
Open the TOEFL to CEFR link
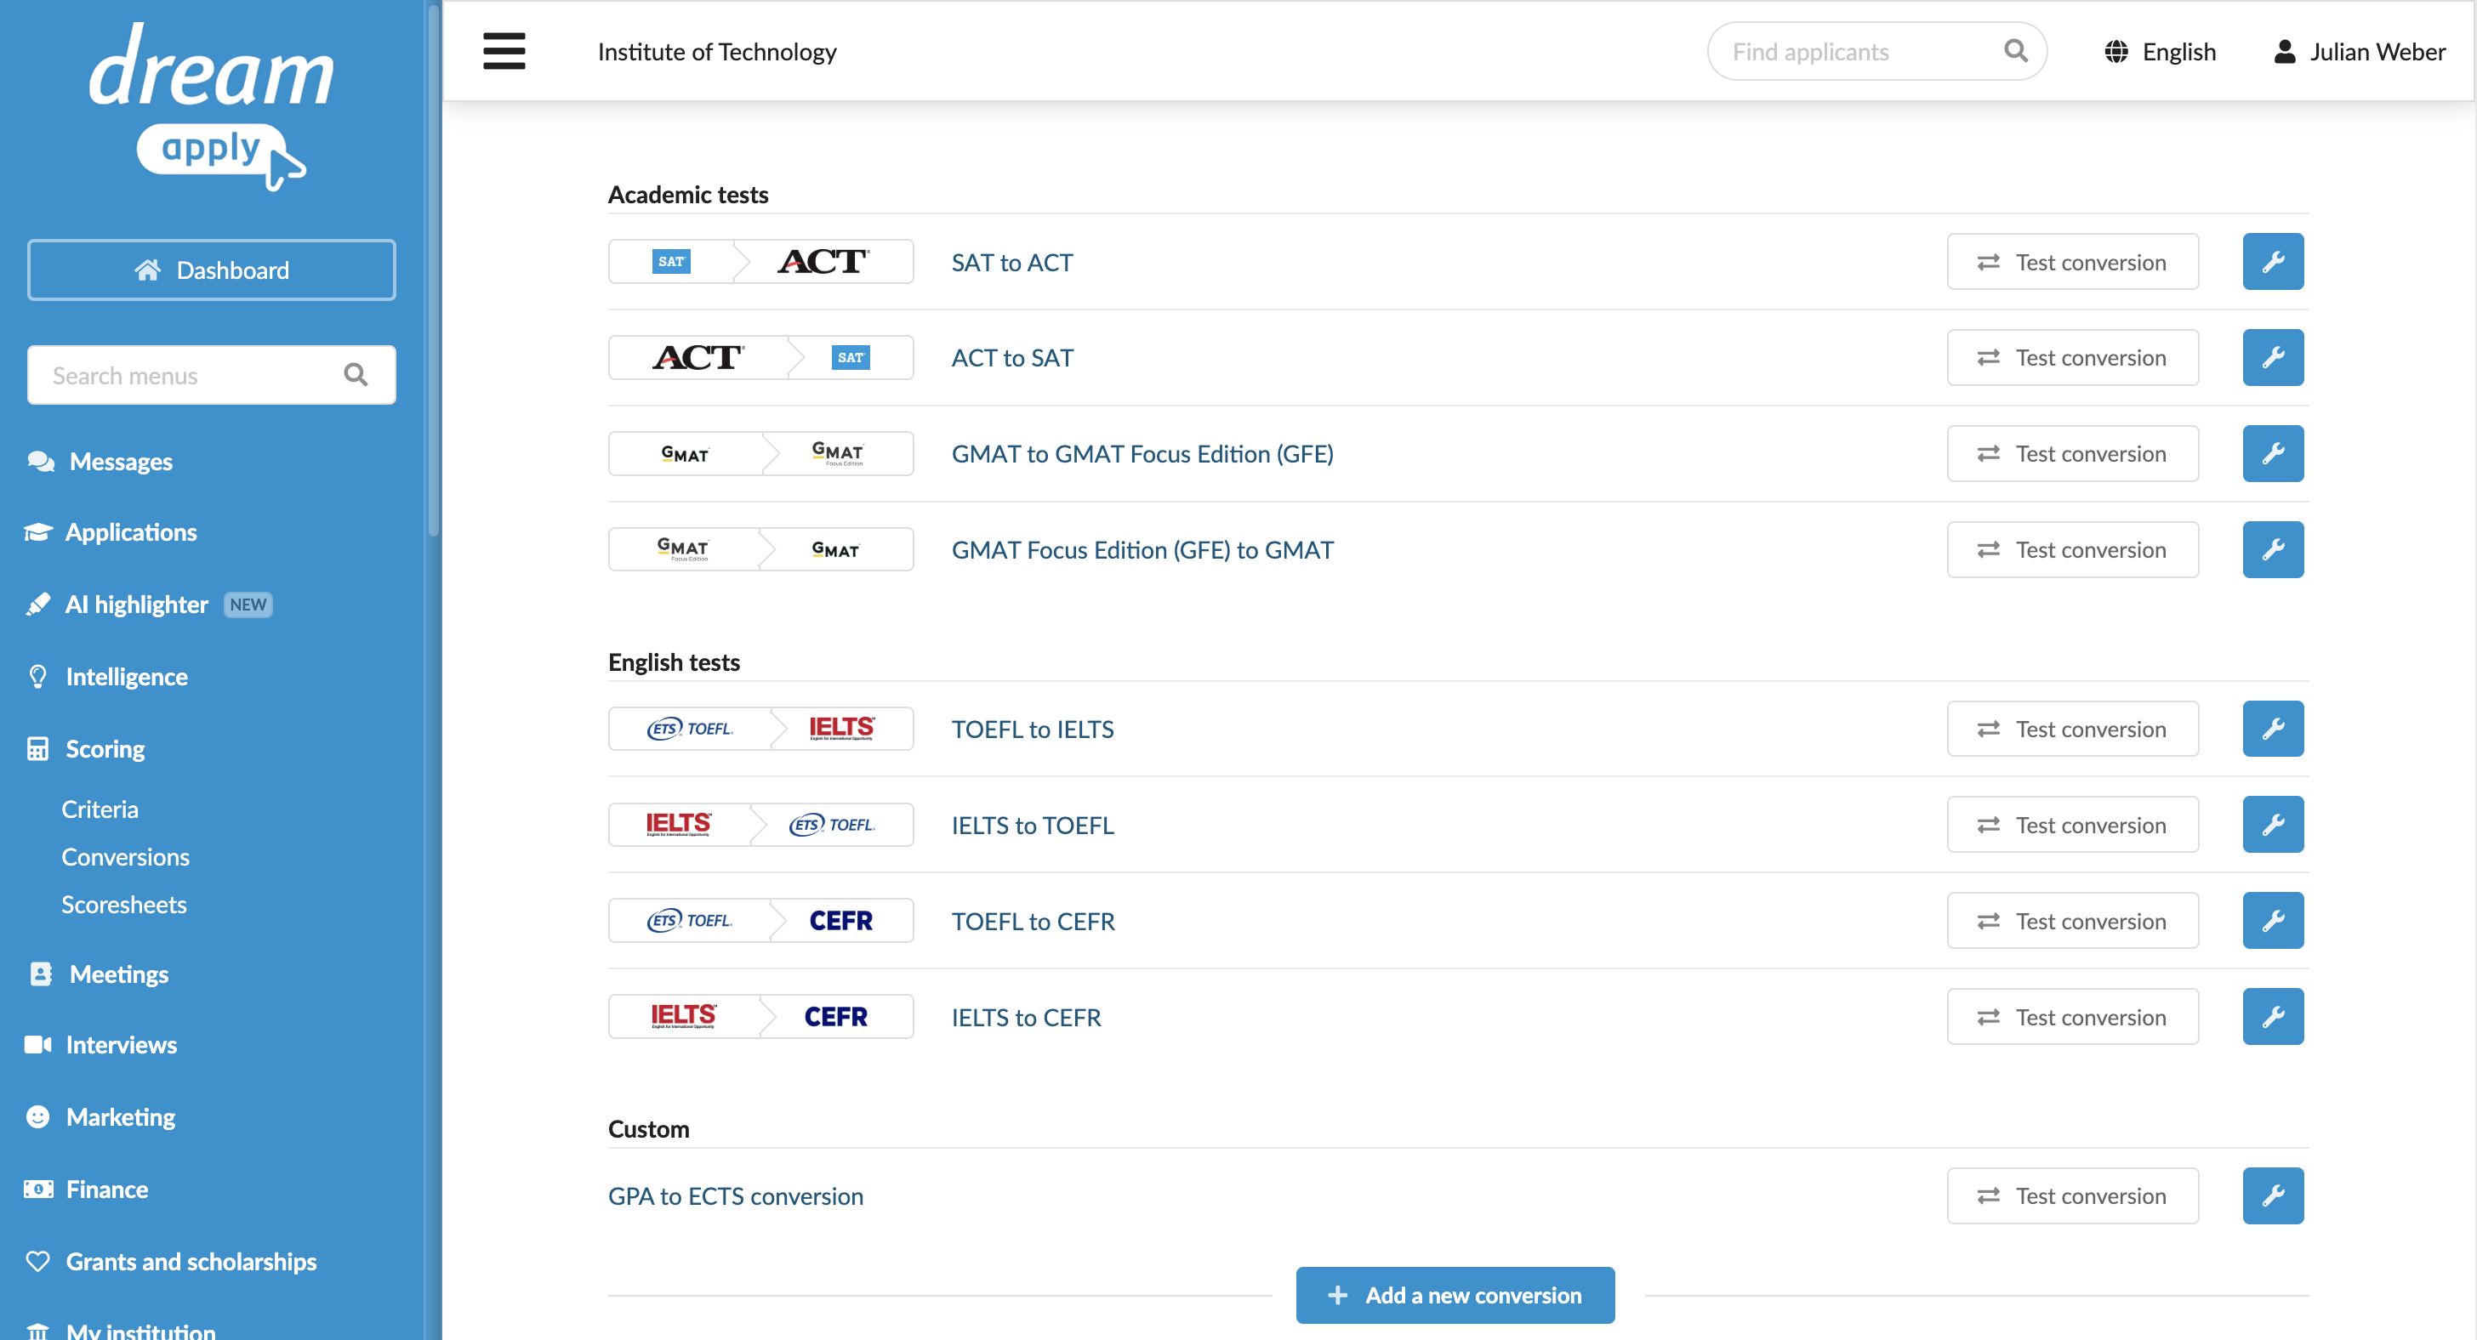pos(1033,921)
